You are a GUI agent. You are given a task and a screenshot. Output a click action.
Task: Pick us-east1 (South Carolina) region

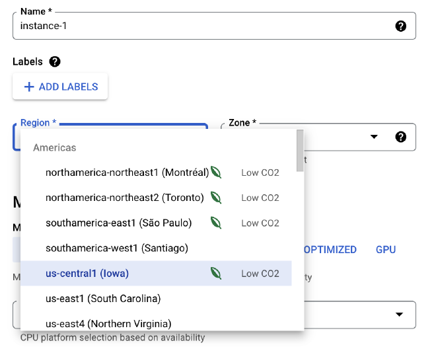click(x=156, y=299)
